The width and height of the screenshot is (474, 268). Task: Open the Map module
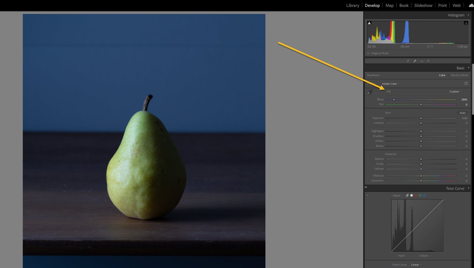tap(389, 5)
